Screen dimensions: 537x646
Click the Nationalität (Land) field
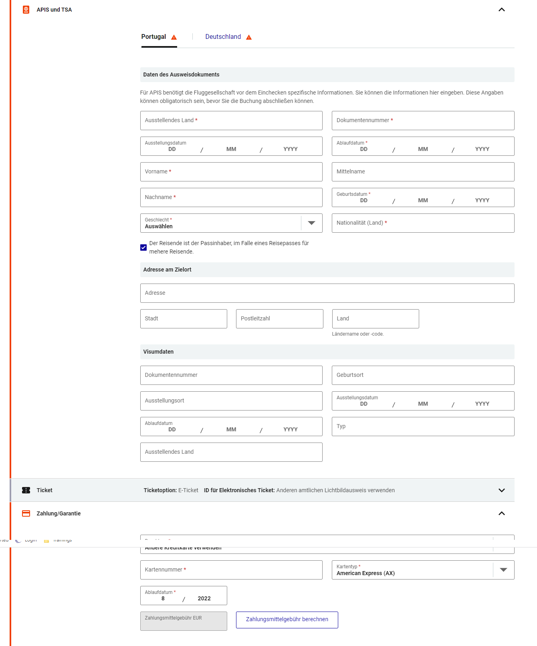[423, 223]
